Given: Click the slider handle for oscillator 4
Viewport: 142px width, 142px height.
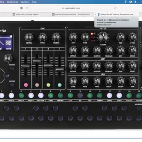Looking at the screenshot, I should pos(60,69).
